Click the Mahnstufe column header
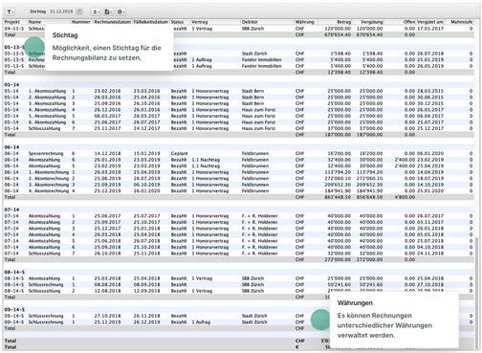 point(462,22)
